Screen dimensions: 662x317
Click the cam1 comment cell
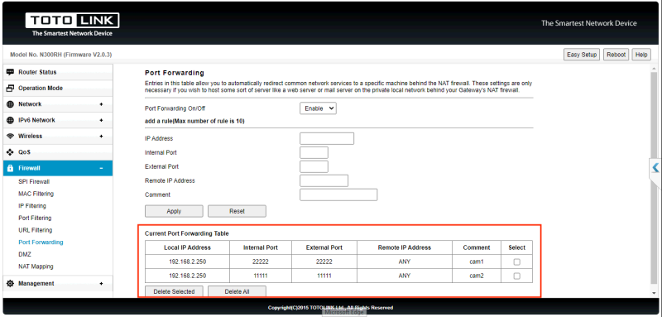pos(477,262)
